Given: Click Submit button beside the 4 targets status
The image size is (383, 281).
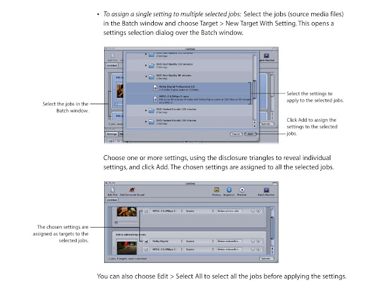Looking at the screenshot, I should 266,258.
